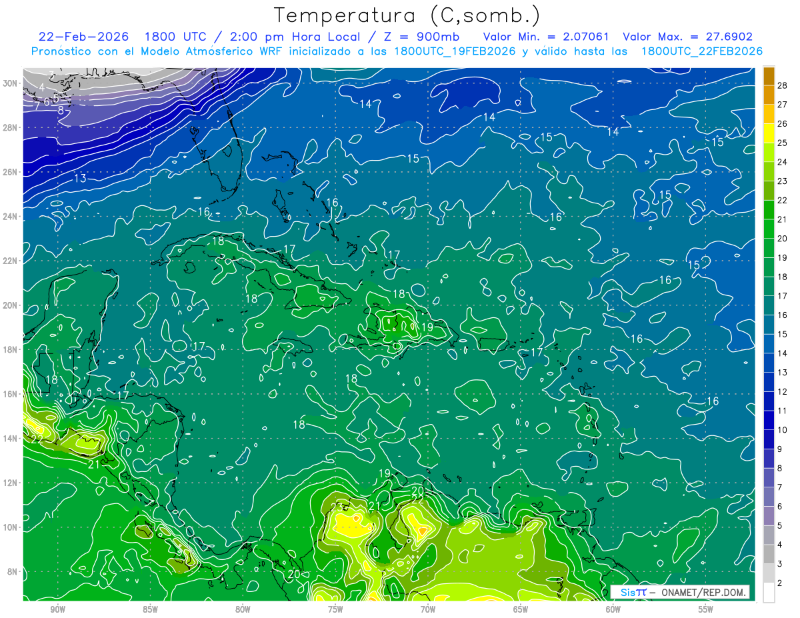Click the '1800UTC_19FEB2026' initialization time text

click(x=455, y=51)
